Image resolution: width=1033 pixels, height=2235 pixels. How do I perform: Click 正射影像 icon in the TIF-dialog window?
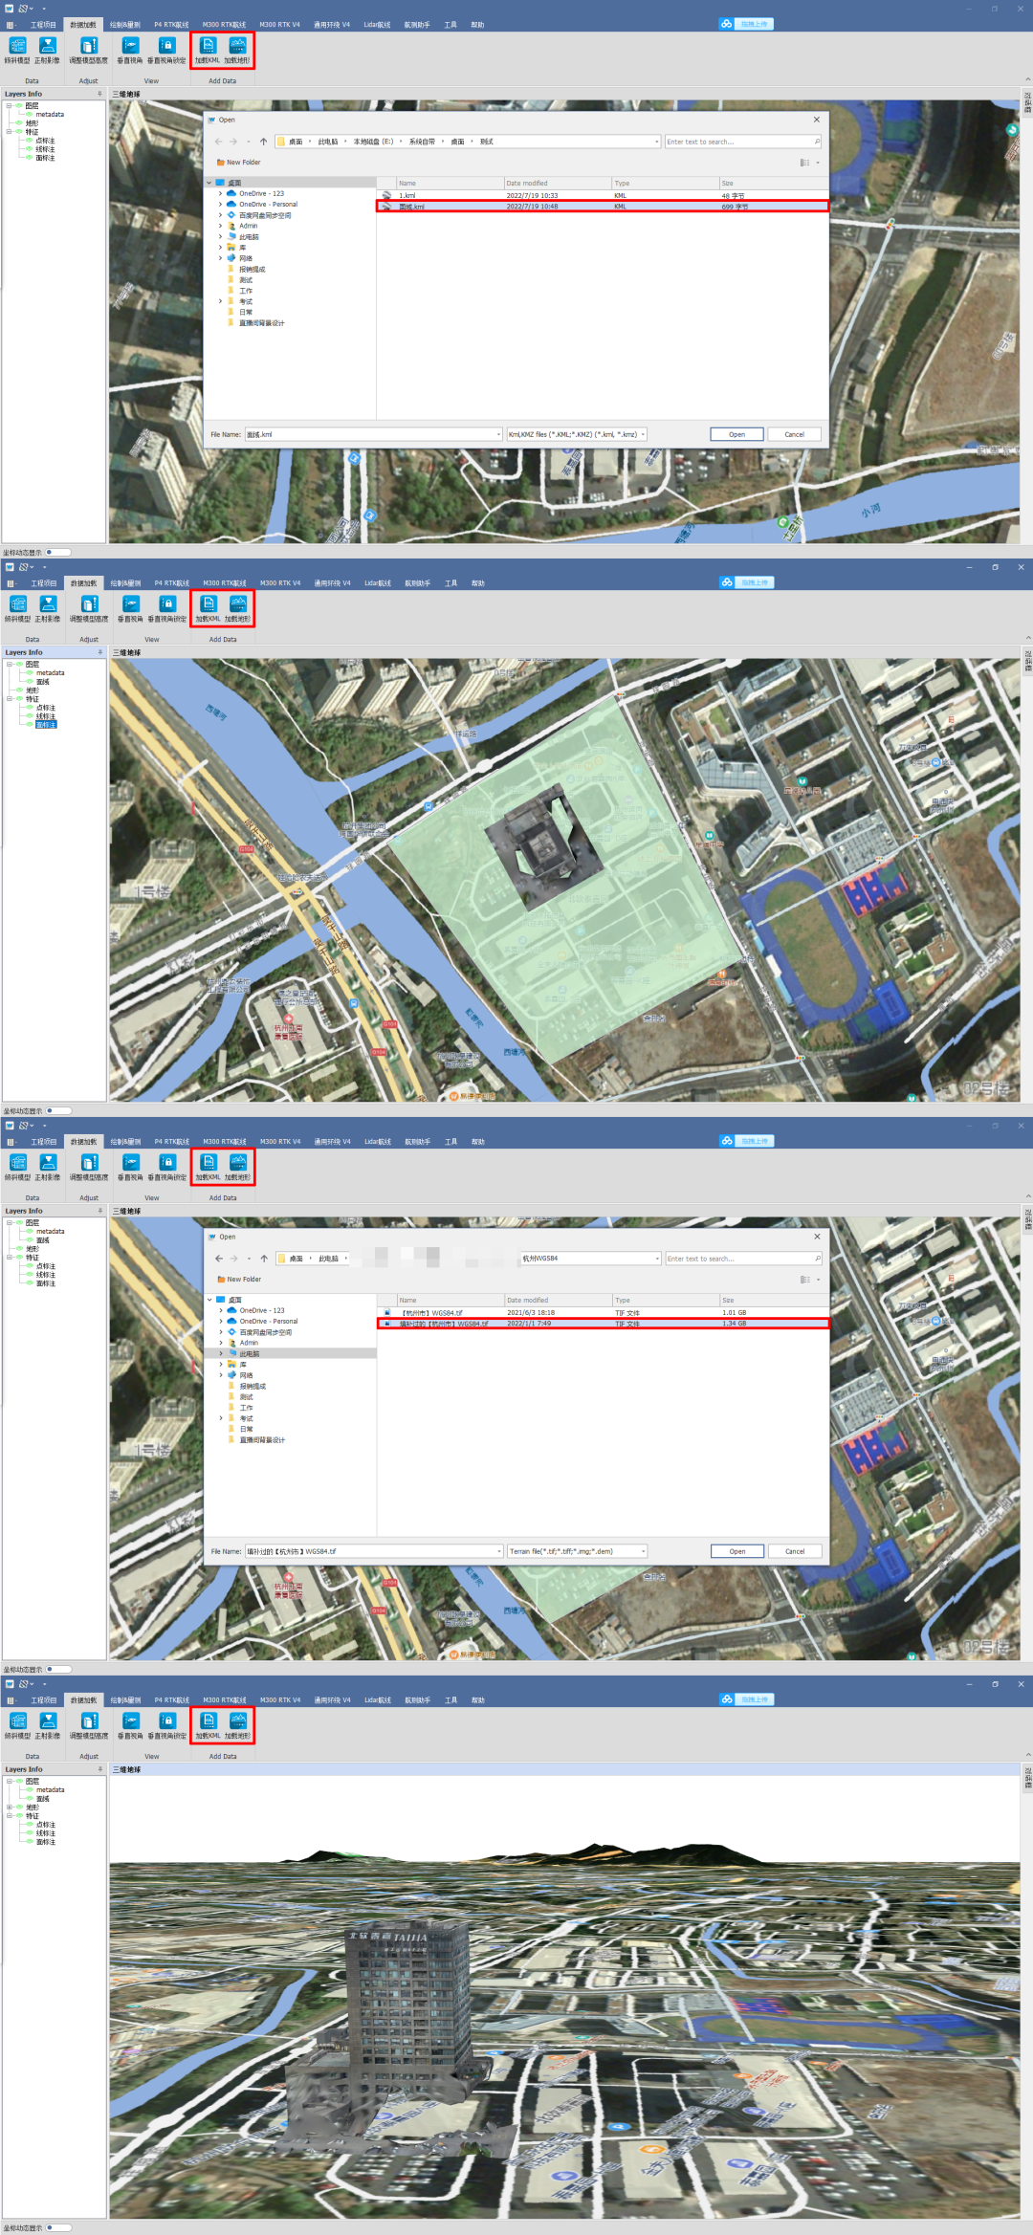[48, 1163]
